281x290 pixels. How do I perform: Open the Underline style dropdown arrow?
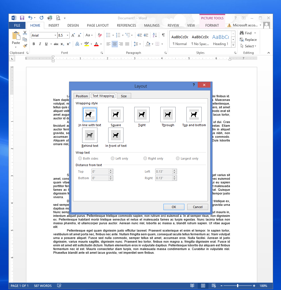pos(51,44)
